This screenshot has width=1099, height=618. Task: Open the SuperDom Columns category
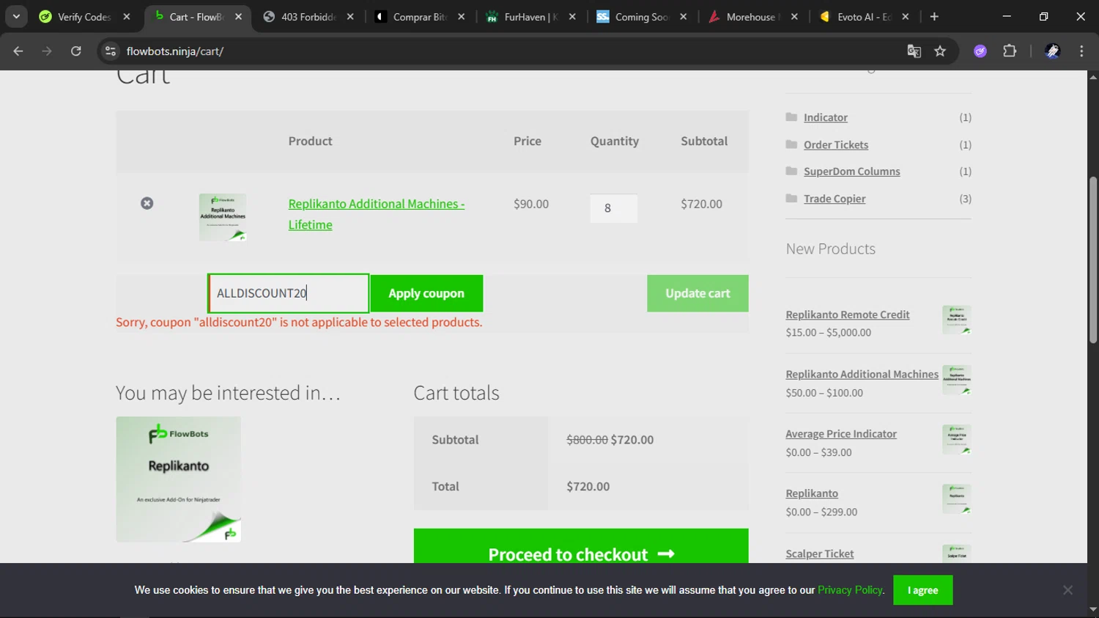[852, 172]
